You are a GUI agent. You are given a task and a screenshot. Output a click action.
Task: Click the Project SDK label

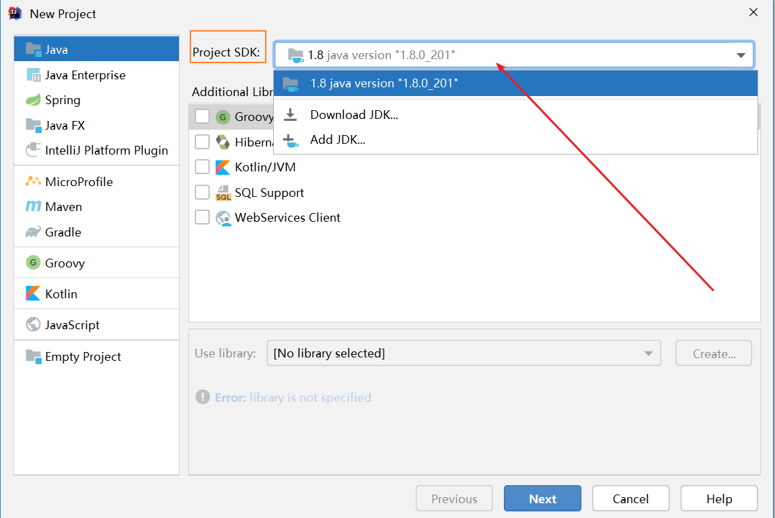[x=226, y=52]
